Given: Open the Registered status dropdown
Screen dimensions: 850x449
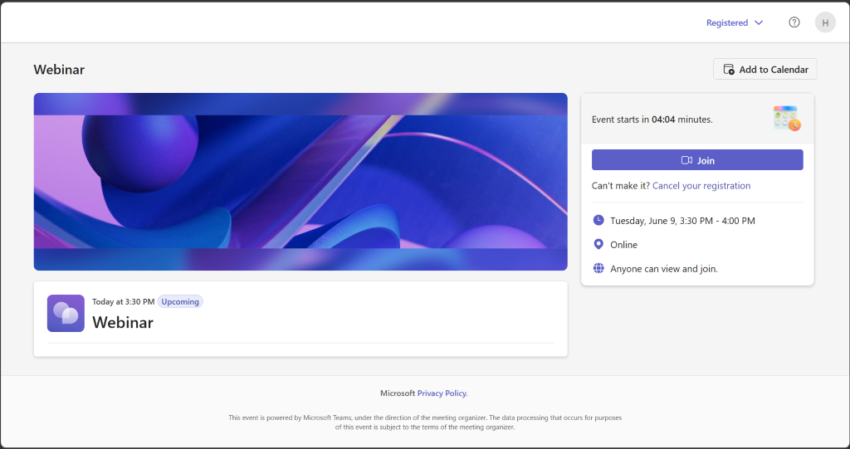Looking at the screenshot, I should (735, 22).
